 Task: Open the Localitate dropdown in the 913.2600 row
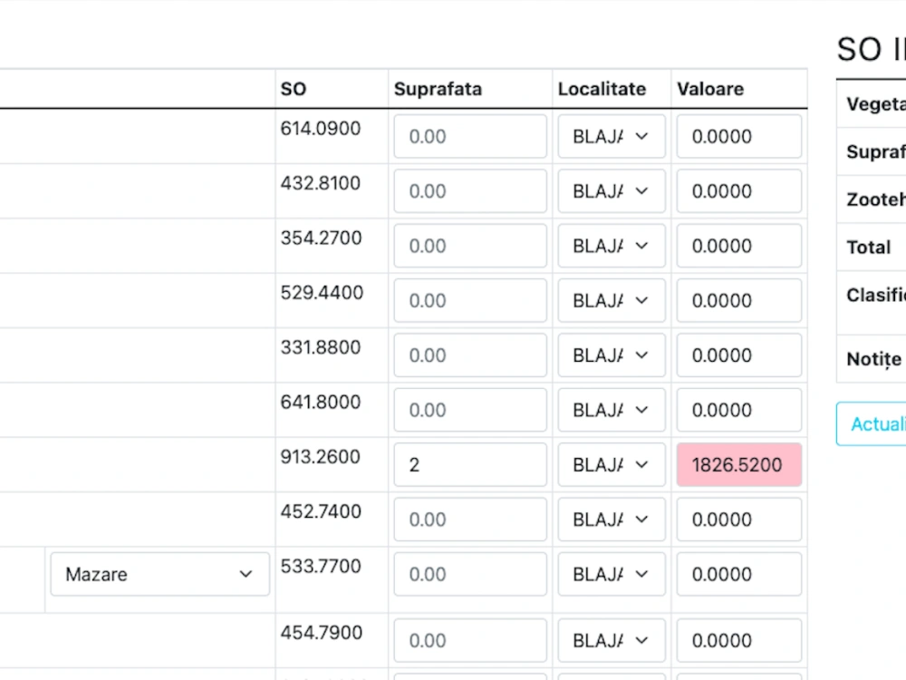point(612,465)
